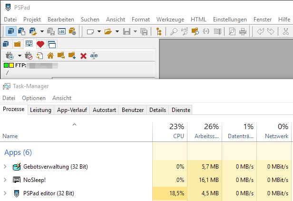This screenshot has height=201, width=293.
Task: Click the red X delete icon
Action: tap(83, 56)
